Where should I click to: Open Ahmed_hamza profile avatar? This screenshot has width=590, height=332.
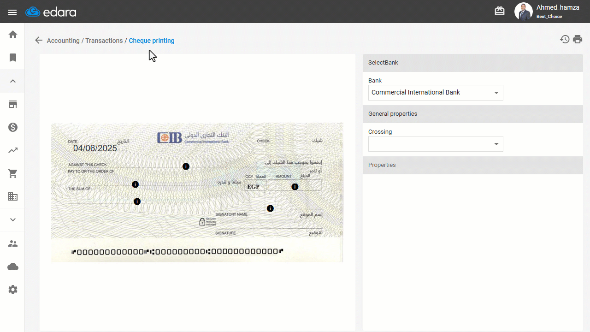coord(524,12)
